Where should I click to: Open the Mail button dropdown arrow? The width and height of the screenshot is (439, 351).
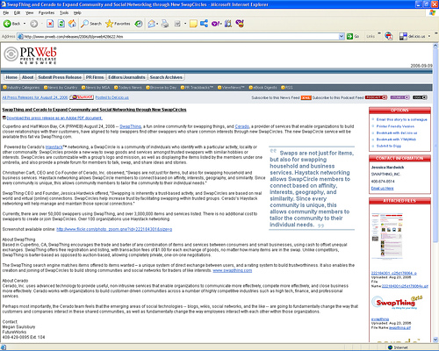(157, 24)
